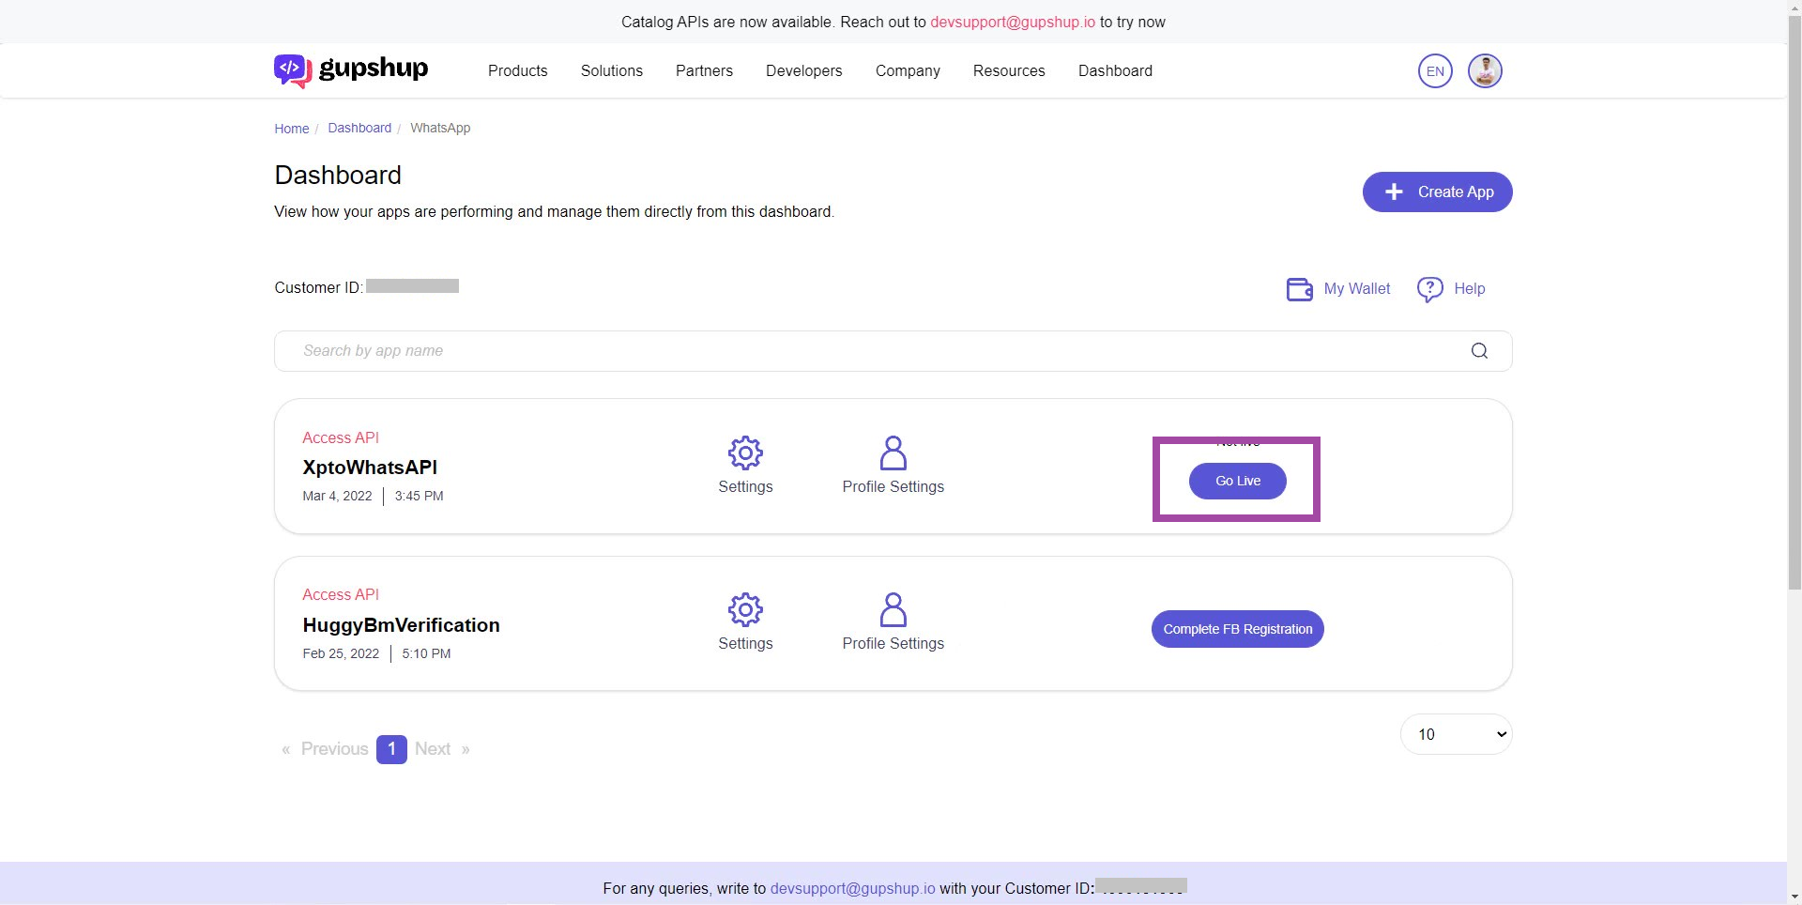Click the HuggyBmVerification app name
Viewport: 1802px width, 905px height.
[401, 625]
